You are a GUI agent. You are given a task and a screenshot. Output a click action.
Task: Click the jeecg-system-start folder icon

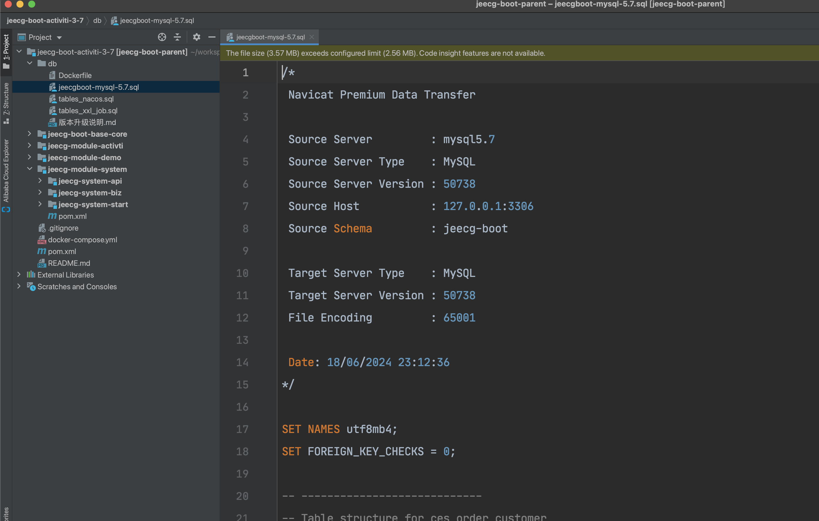pos(52,204)
